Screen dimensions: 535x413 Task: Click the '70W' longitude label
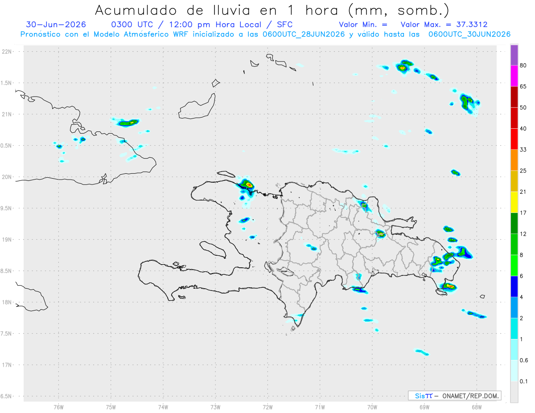coord(372,407)
